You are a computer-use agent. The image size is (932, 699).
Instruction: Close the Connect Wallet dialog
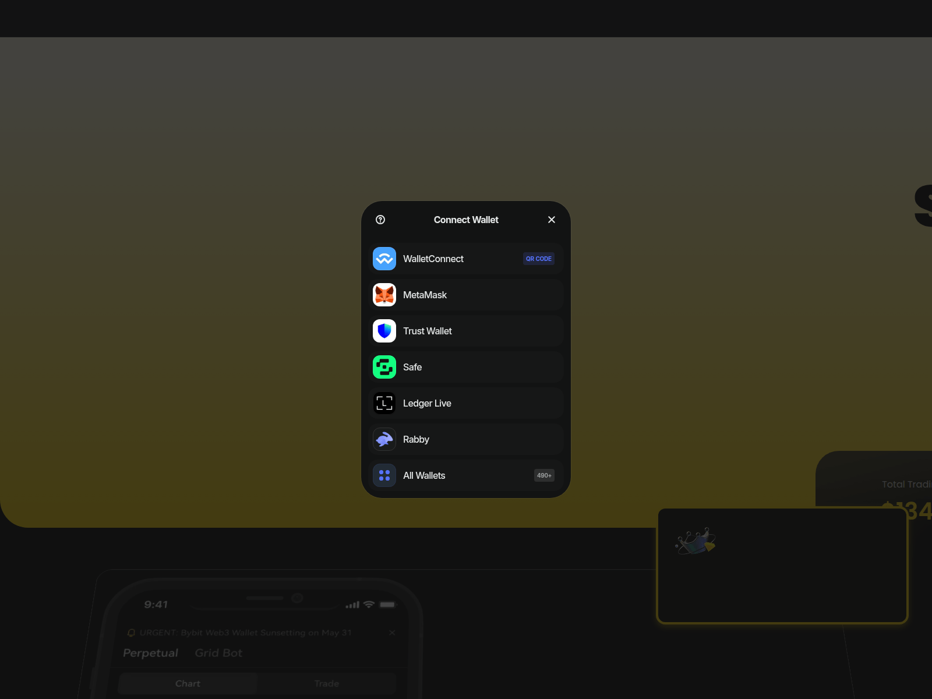(x=552, y=220)
